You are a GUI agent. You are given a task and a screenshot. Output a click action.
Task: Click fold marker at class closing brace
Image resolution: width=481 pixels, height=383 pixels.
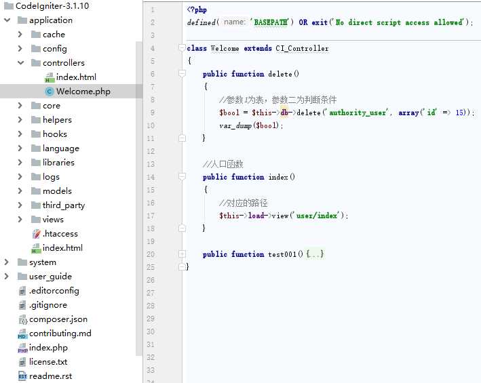click(x=182, y=267)
